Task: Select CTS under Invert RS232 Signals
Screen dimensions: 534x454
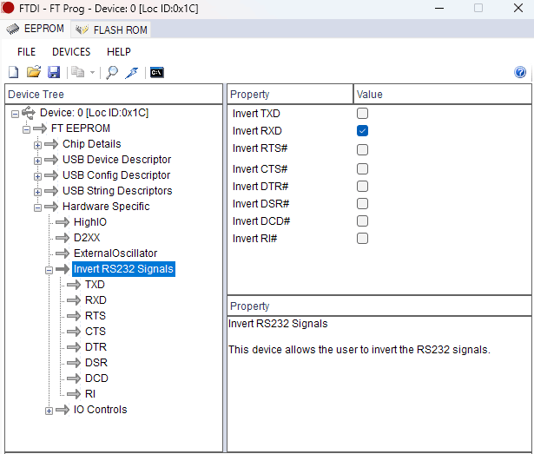Action: 96,332
